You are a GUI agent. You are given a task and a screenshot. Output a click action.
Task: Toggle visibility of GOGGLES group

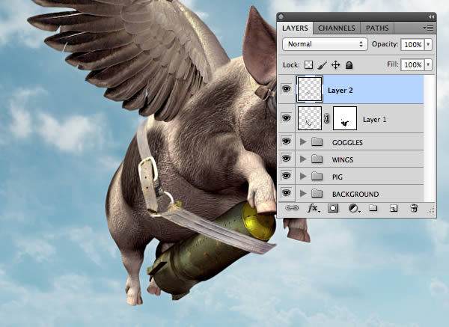tap(286, 141)
